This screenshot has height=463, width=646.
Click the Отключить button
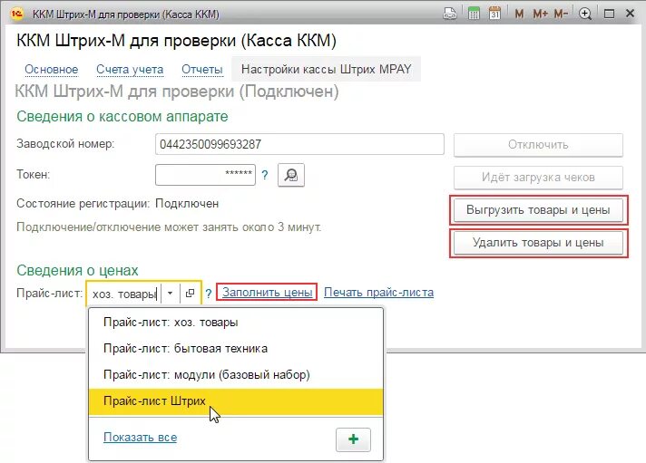538,144
